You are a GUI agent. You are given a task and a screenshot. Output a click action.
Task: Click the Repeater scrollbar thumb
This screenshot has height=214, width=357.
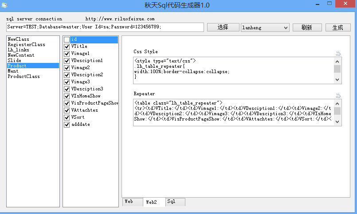point(337,111)
